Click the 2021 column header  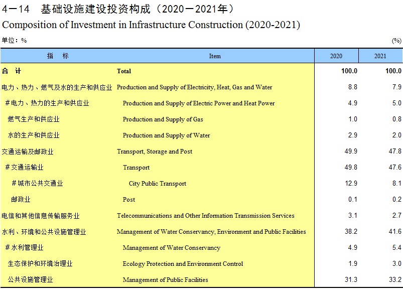pos(380,56)
